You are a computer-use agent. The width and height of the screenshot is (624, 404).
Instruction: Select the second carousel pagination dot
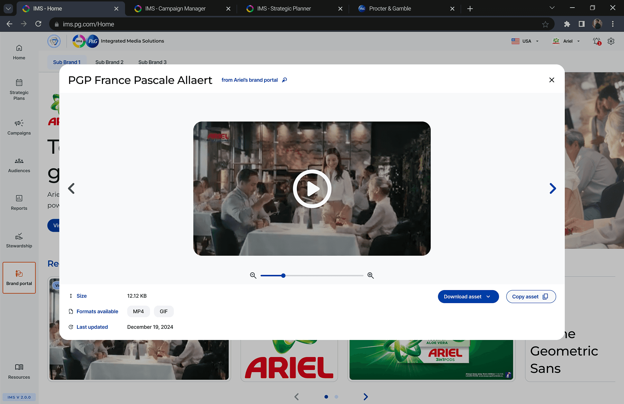[x=336, y=397]
